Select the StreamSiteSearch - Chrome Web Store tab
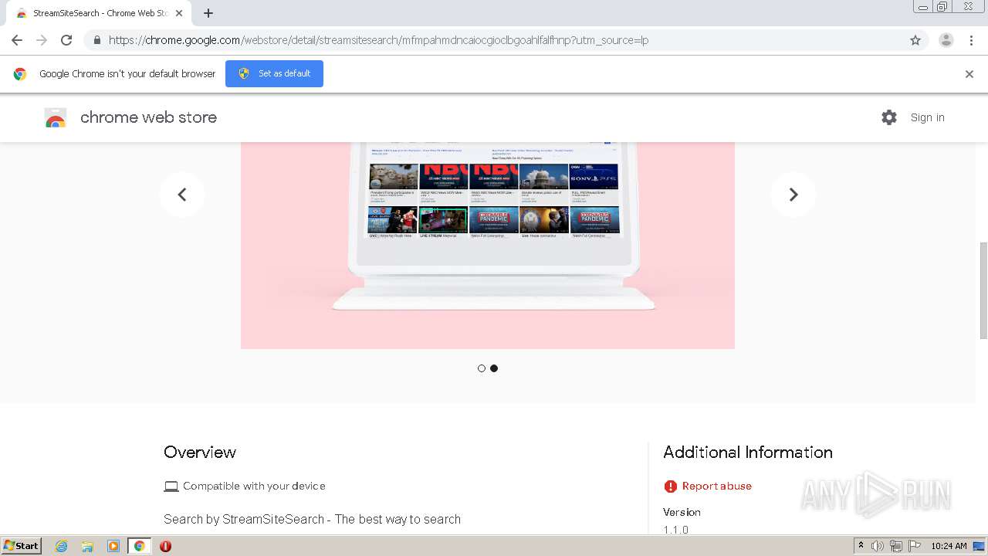Viewport: 988px width, 556px height. coord(98,13)
